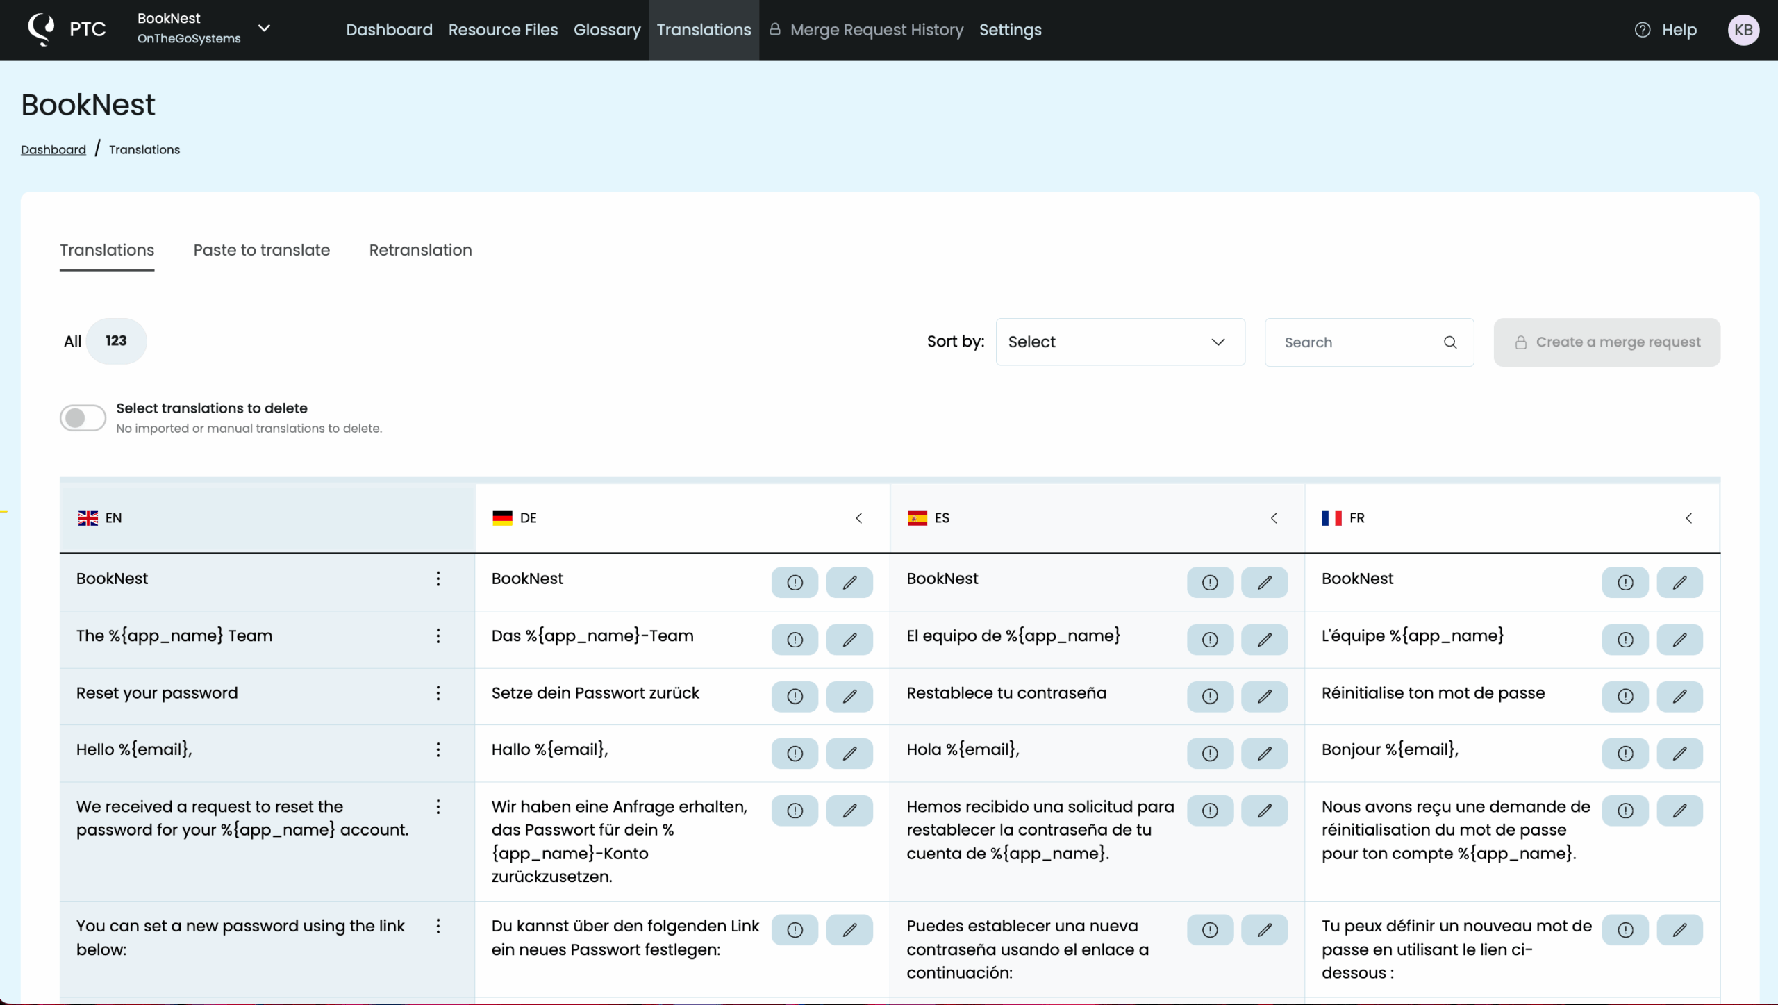1778x1005 pixels.
Task: Click the search magnifier icon
Action: pos(1450,342)
